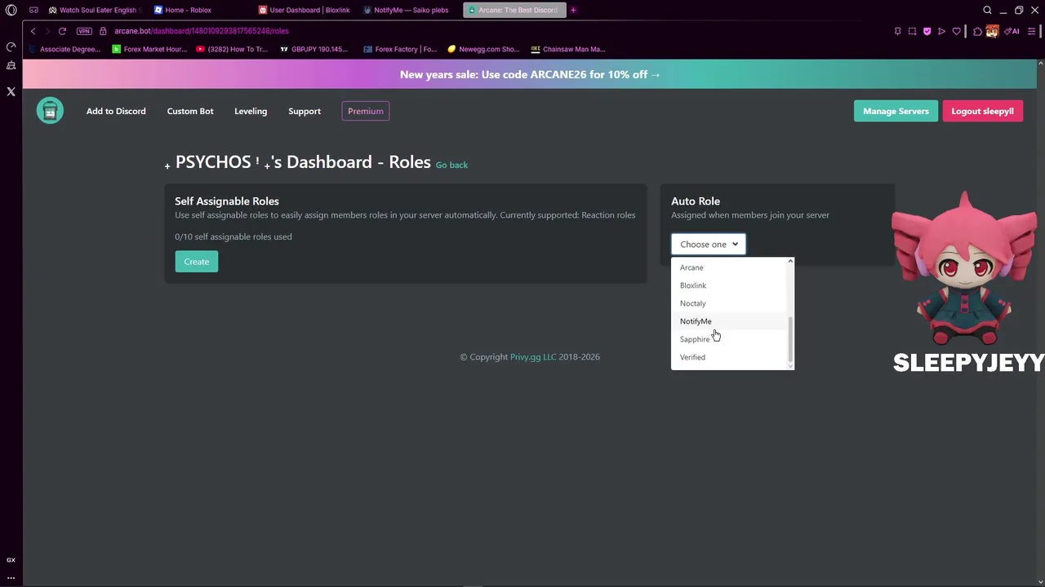This screenshot has height=587, width=1045.
Task: Click the Create self assignable role button
Action: (196, 262)
